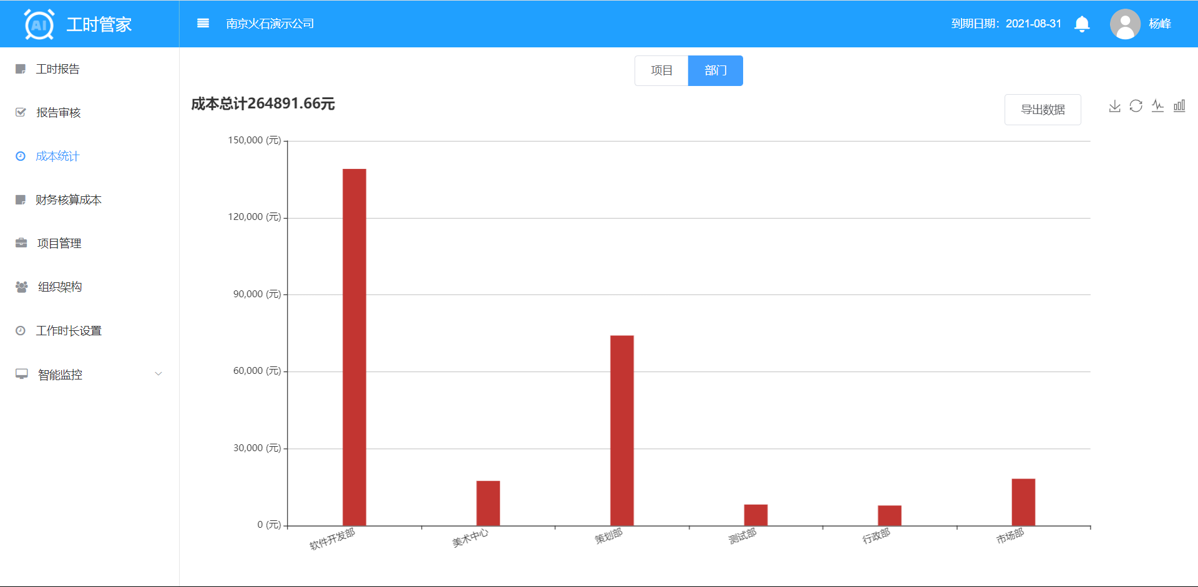The height and width of the screenshot is (587, 1198).
Task: Switch chart to line view icon
Action: (1157, 107)
